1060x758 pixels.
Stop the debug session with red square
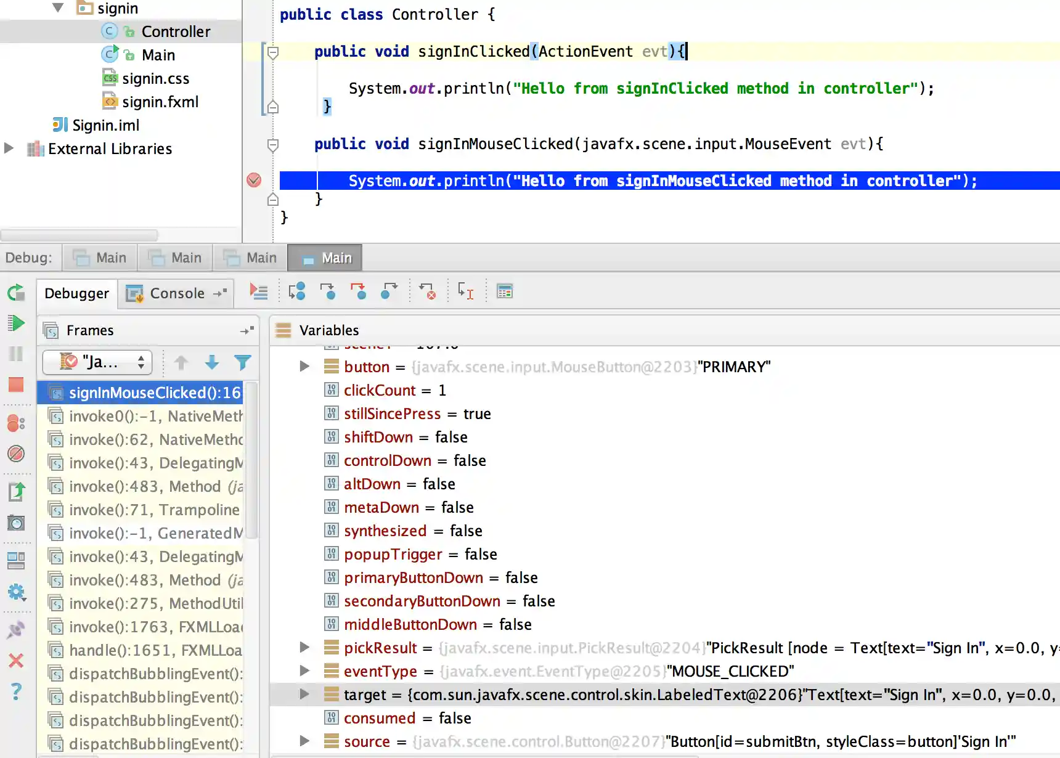pyautogui.click(x=16, y=385)
